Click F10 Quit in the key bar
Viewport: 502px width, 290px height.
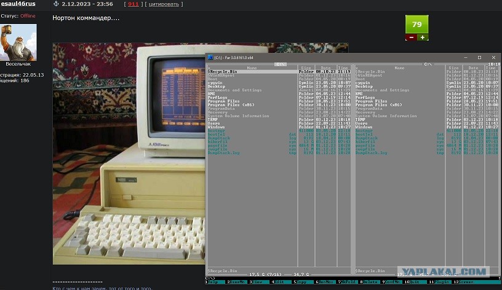click(415, 282)
